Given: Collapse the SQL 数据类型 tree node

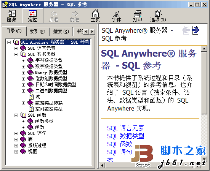Looking at the screenshot, I should pyautogui.click(x=16, y=54).
